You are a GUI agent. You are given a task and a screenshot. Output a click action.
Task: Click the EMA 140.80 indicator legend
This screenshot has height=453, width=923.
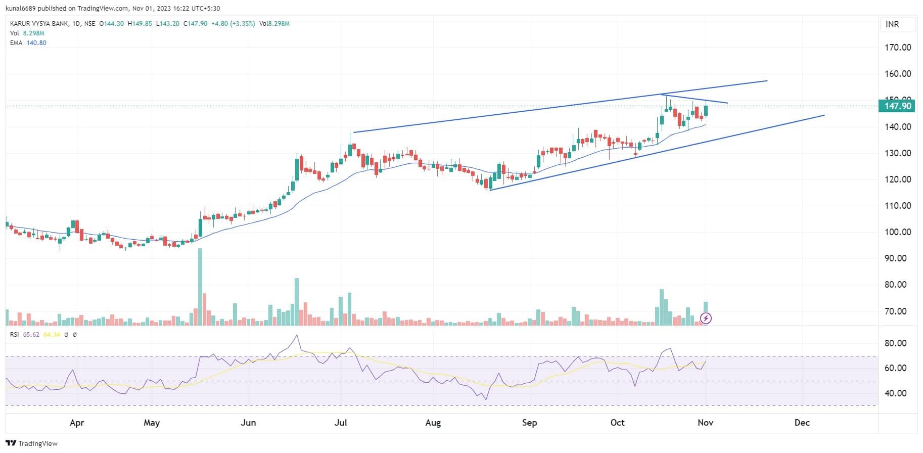coord(28,43)
